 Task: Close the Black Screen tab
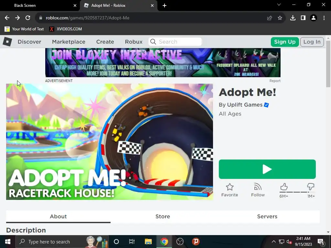(75, 5)
